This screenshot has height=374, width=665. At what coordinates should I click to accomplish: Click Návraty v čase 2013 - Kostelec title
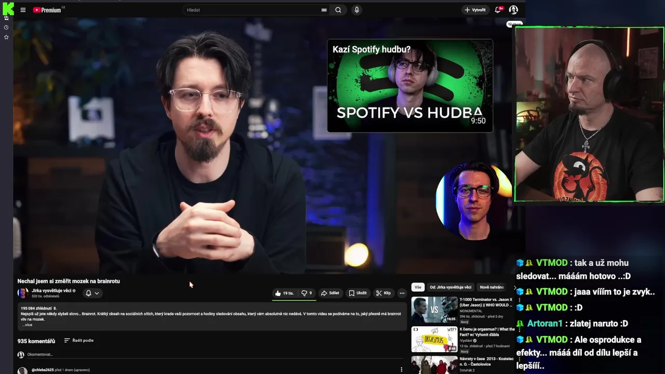[x=487, y=362]
